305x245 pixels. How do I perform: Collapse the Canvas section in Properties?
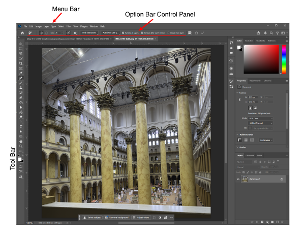(237, 92)
